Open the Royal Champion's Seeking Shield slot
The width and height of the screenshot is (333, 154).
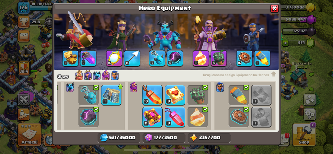pos(245,58)
